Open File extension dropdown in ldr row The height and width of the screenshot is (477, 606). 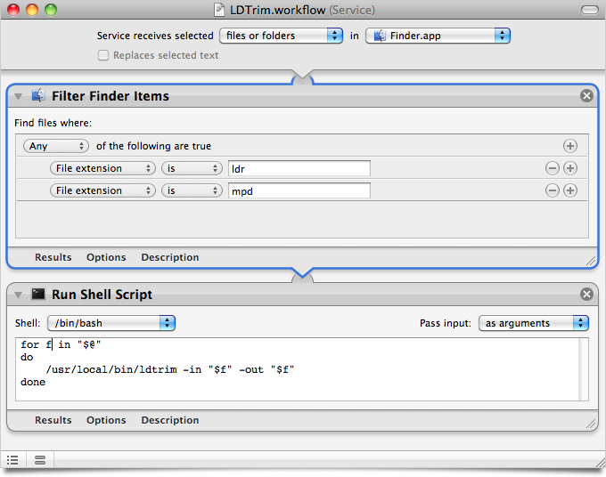pyautogui.click(x=102, y=168)
